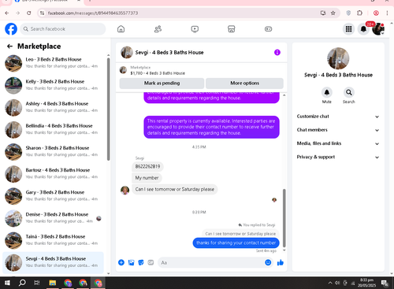This screenshot has width=394, height=289.
Task: Open the Facebook menu grid icon
Action: 348,29
